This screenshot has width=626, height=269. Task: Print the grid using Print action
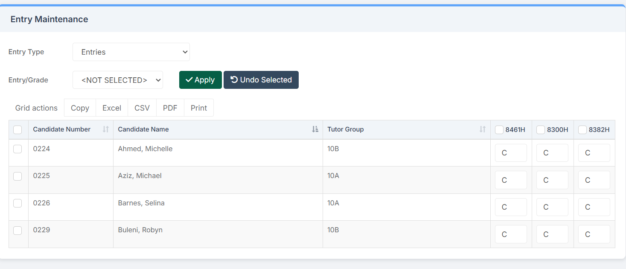pyautogui.click(x=199, y=108)
